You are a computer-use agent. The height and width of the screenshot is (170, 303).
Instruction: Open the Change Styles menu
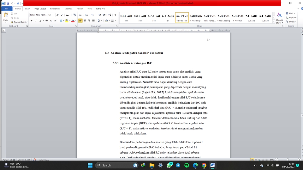coord(279,18)
